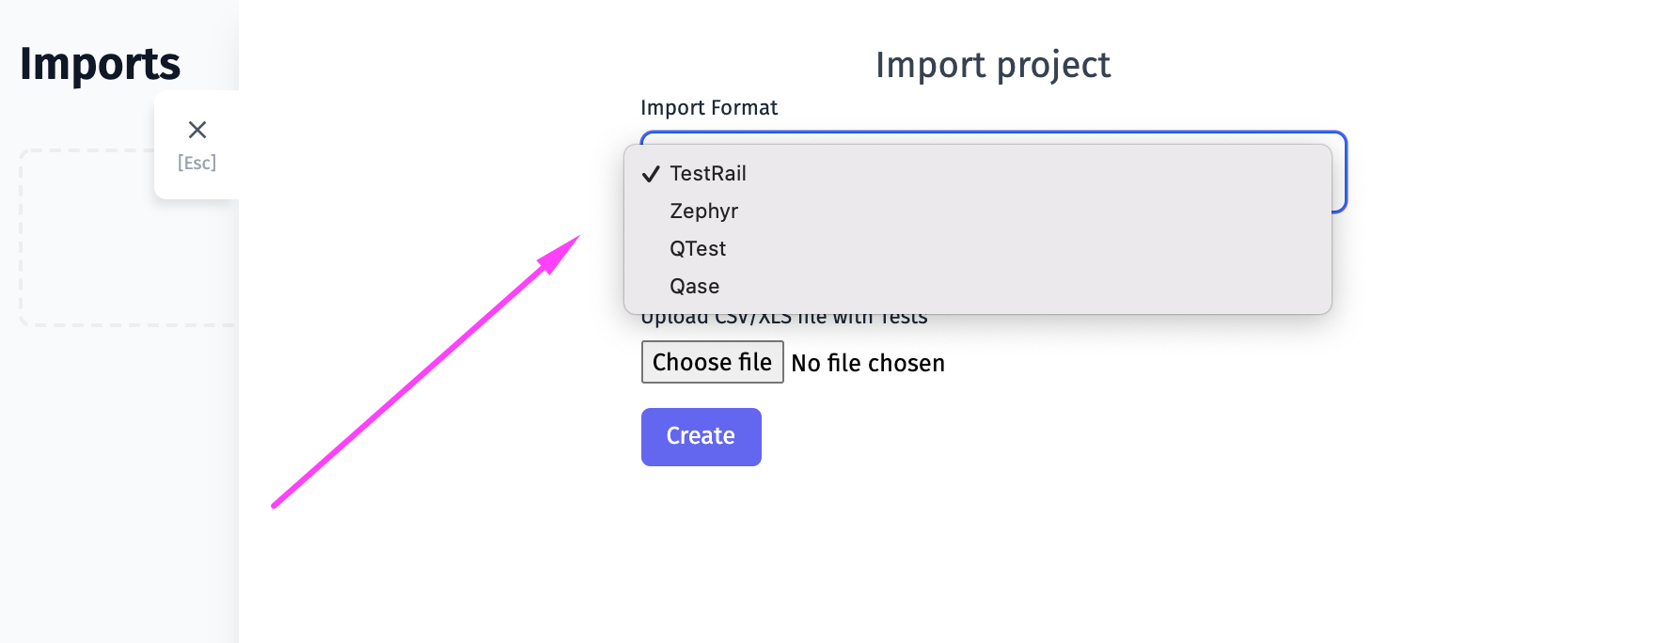Click the checkmark beside TestRail
This screenshot has height=643, width=1655.
pyautogui.click(x=651, y=174)
